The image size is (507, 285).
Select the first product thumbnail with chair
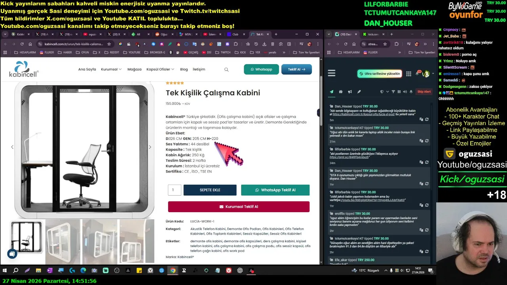click(26, 237)
